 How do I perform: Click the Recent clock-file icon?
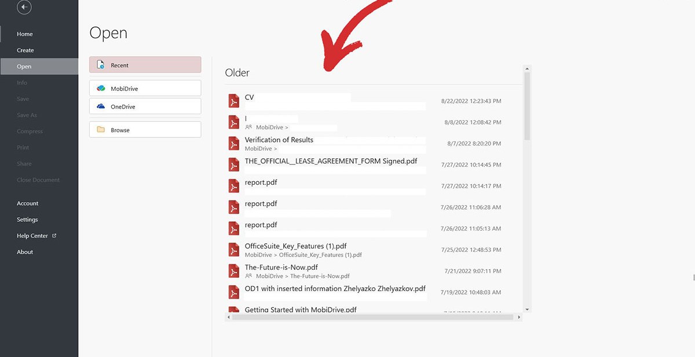[x=101, y=65]
